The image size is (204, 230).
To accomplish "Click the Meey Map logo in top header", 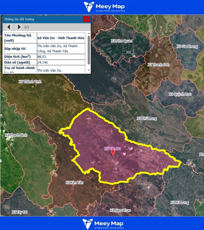I will [104, 7].
